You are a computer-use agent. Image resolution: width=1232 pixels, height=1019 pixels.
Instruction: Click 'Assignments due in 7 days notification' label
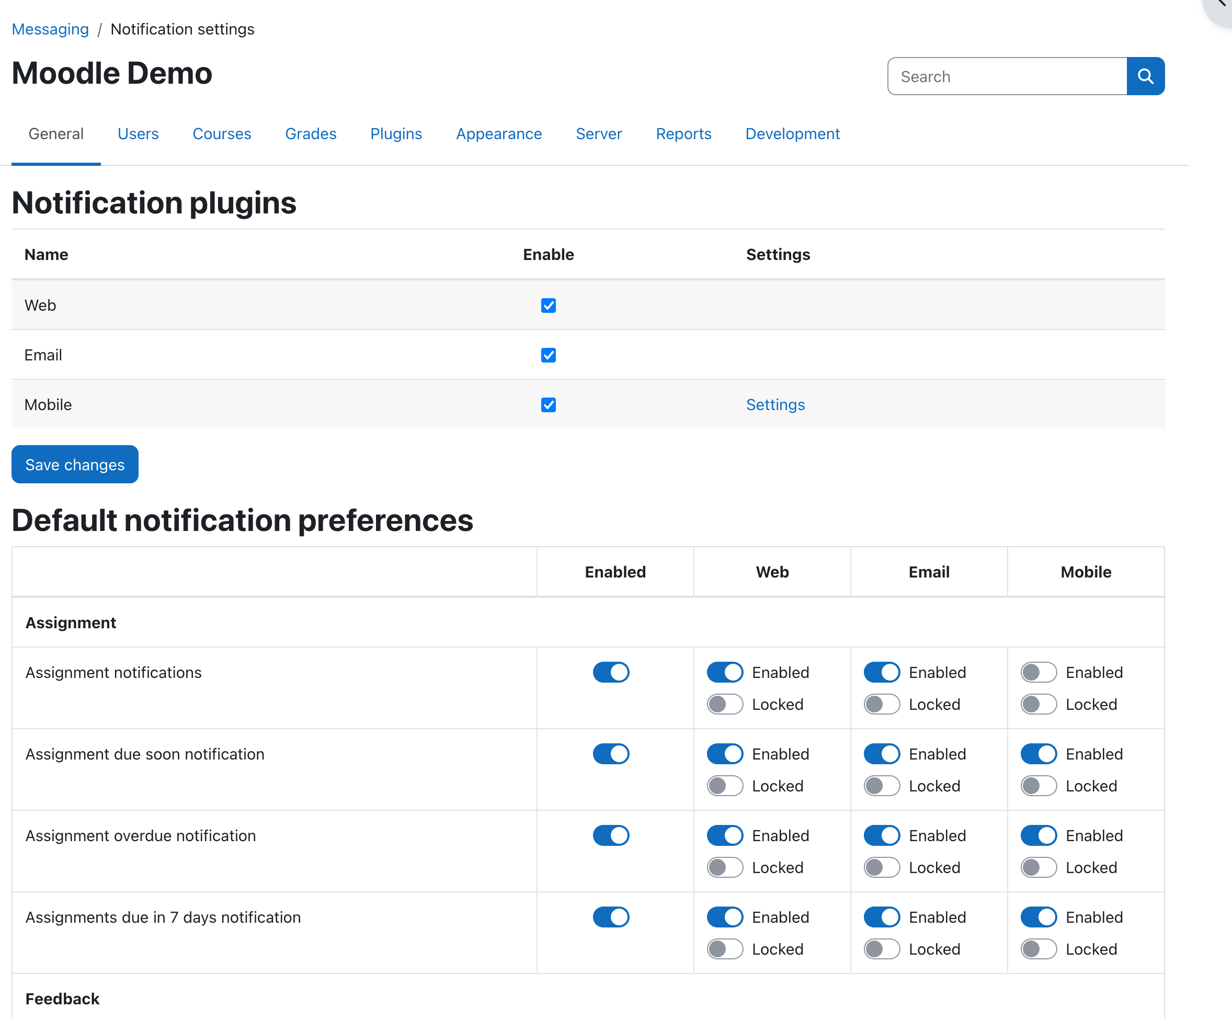tap(163, 918)
